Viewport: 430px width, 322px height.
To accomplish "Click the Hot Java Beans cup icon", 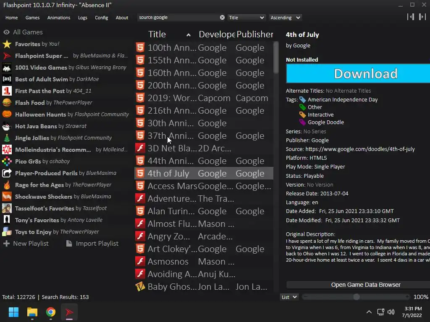I will tap(7, 126).
